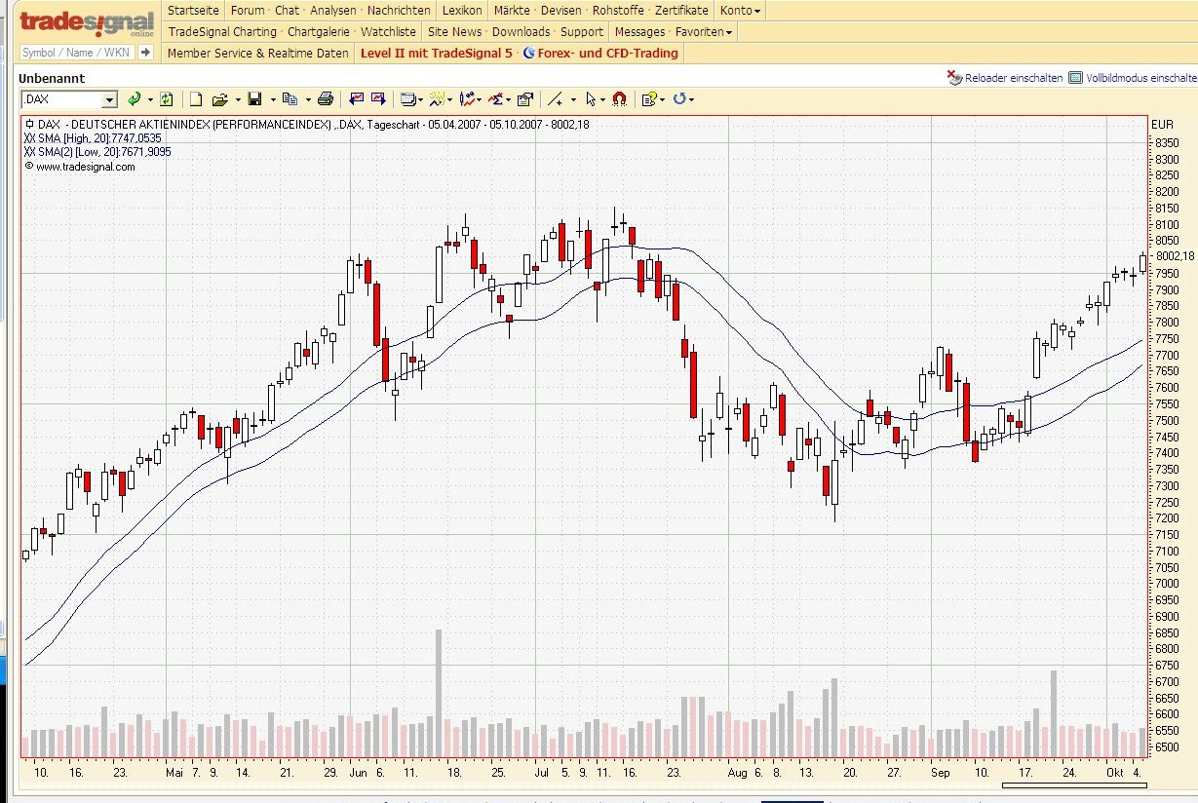Expand the Konto menu dropdown

click(x=740, y=11)
